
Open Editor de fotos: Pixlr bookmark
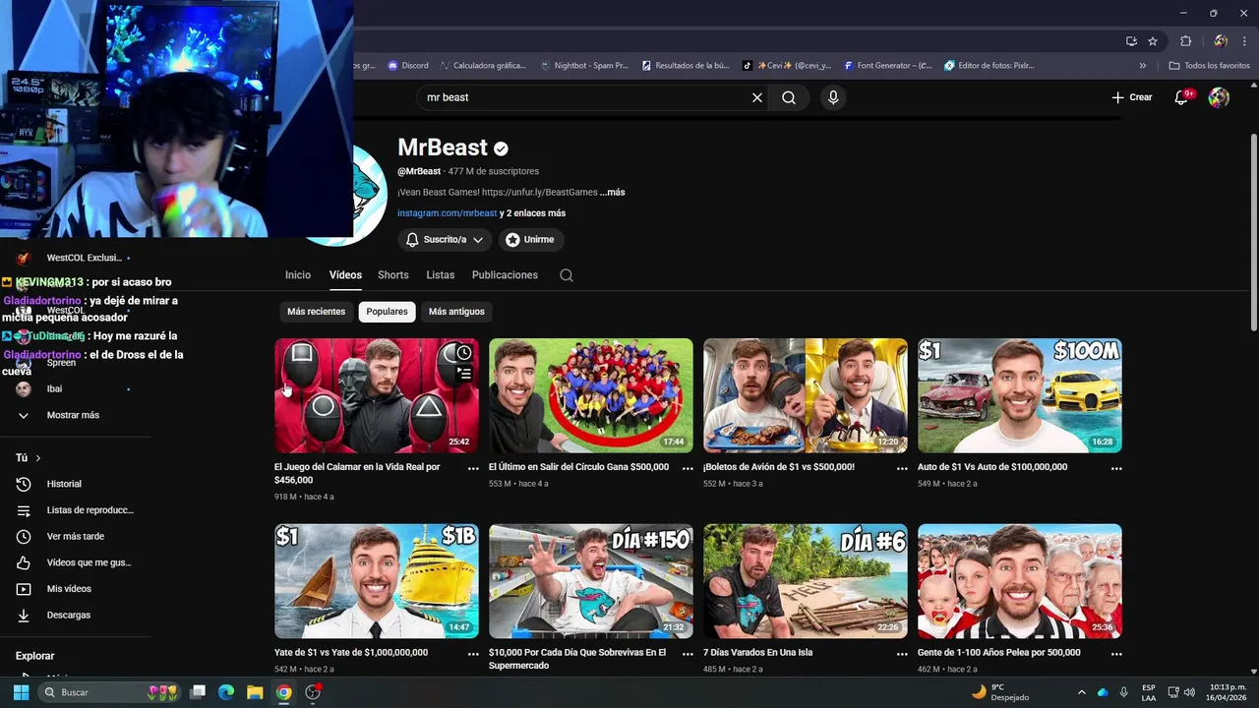pos(989,66)
